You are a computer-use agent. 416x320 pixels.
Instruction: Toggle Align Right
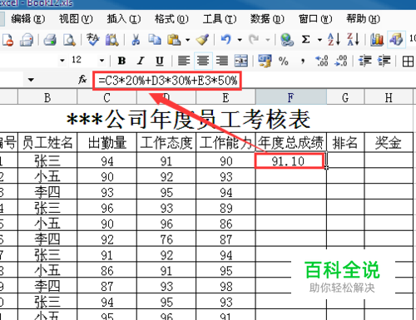tap(222, 61)
